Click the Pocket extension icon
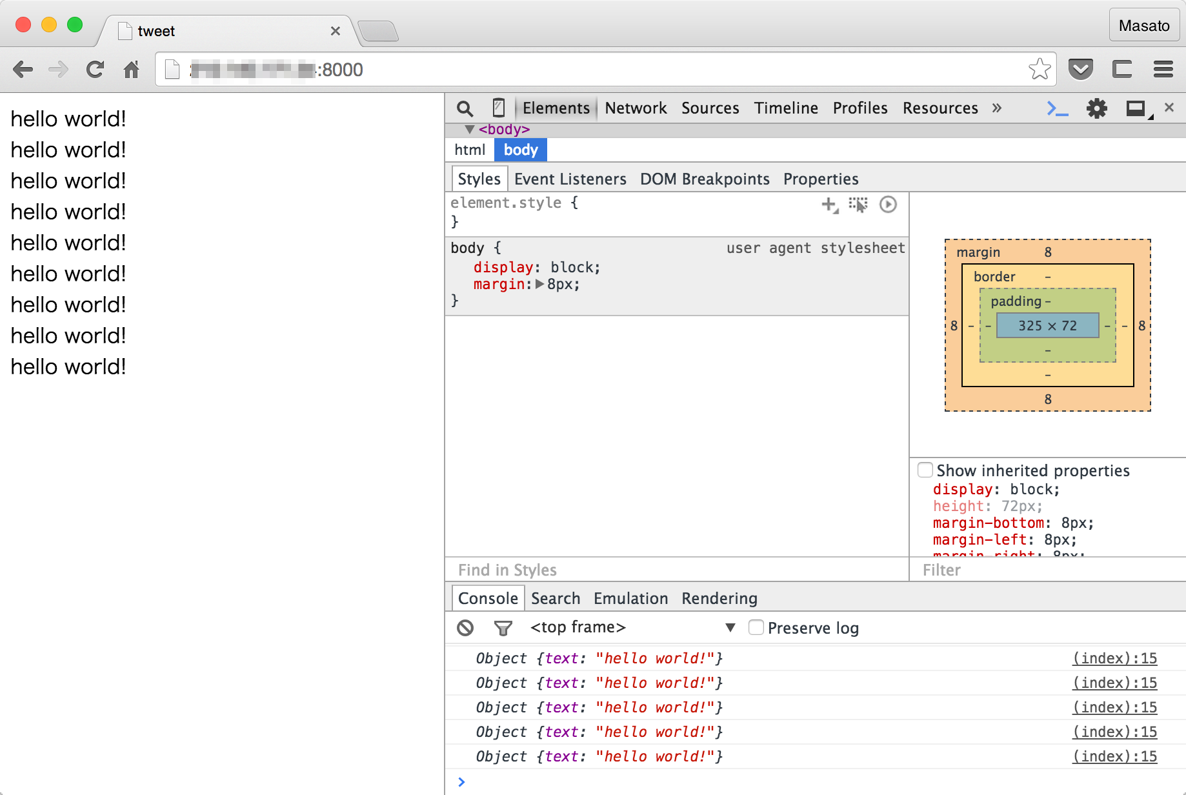Screen dimensions: 1186x795 click(1081, 69)
